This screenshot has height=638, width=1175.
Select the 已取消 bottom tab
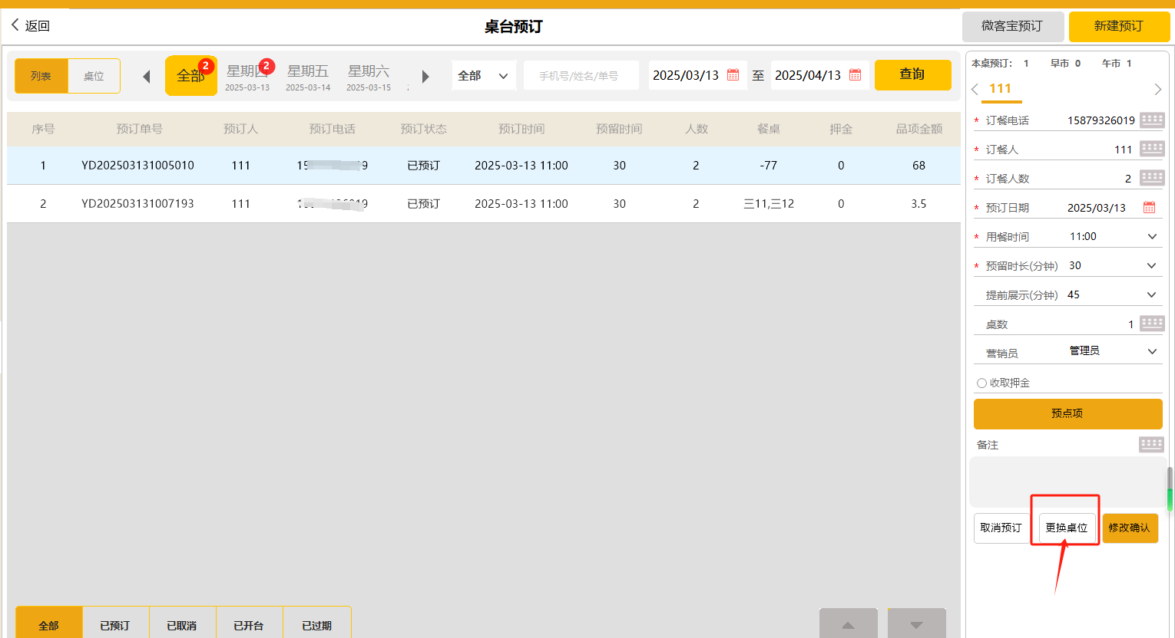click(182, 625)
